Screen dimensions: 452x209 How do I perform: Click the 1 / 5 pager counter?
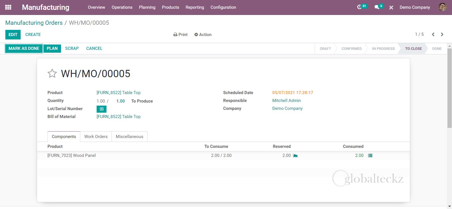pyautogui.click(x=419, y=34)
